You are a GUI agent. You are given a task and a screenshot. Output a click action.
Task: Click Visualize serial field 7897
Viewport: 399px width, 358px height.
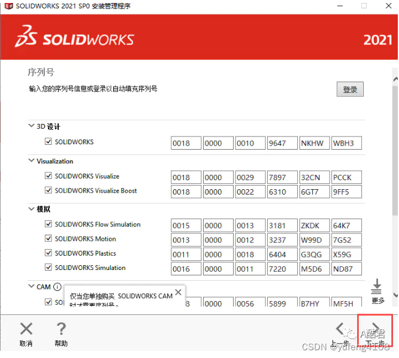(282, 177)
